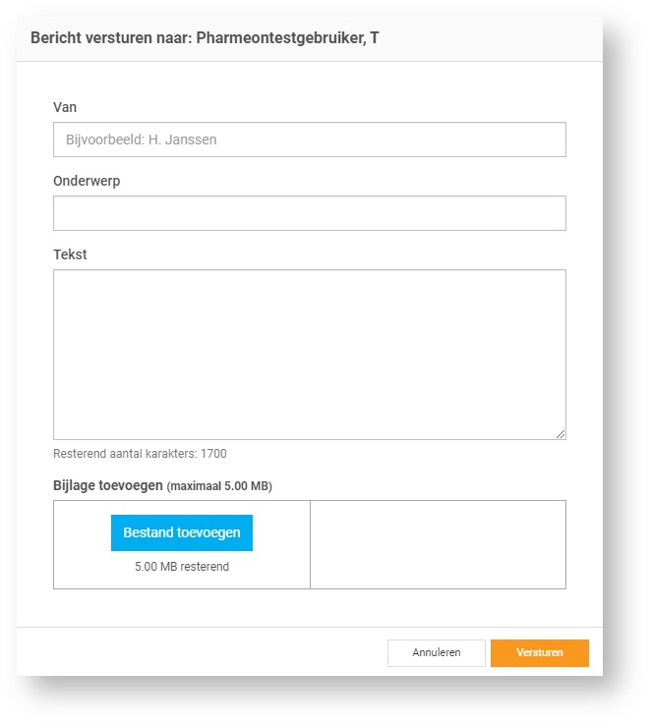650x723 pixels.
Task: Click the empty attachment list panel
Action: (438, 544)
